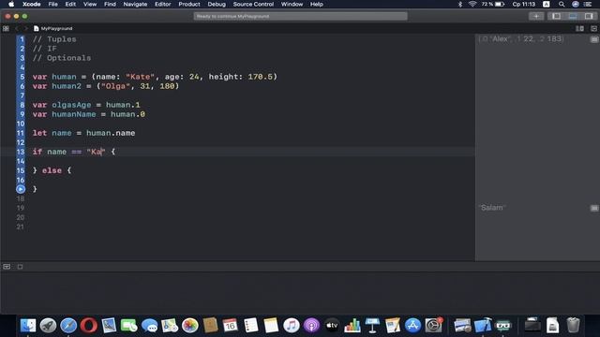The image size is (600, 337).
Task: Add a new editor pane on the right
Action: coord(593,28)
